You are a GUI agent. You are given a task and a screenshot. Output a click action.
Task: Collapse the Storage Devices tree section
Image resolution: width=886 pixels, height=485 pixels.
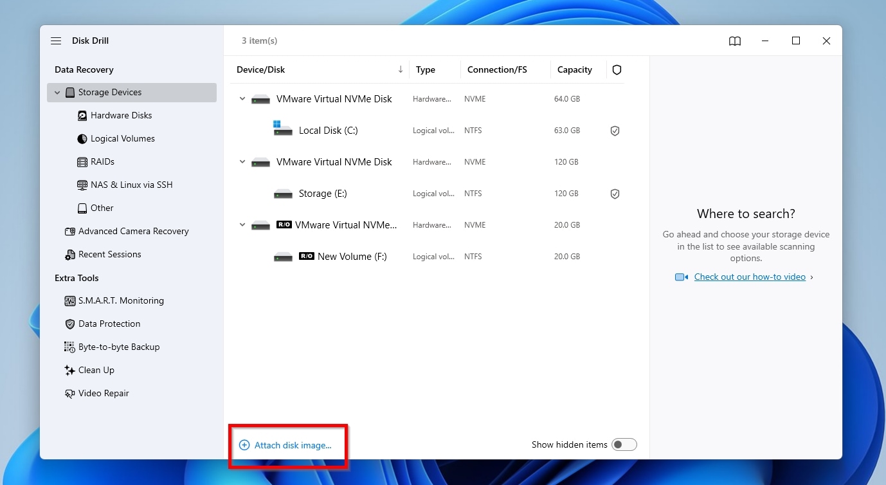(57, 93)
